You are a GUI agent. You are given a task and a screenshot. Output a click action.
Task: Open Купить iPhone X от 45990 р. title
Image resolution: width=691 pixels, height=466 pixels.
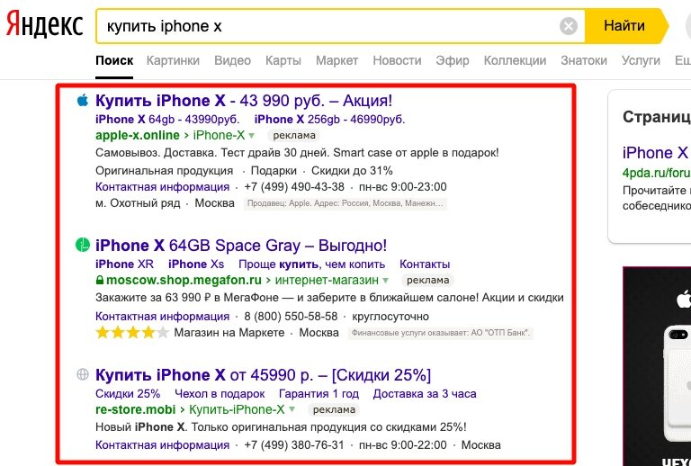(263, 375)
